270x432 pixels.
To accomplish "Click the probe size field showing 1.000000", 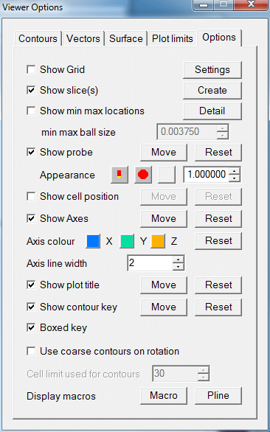I will pos(207,175).
